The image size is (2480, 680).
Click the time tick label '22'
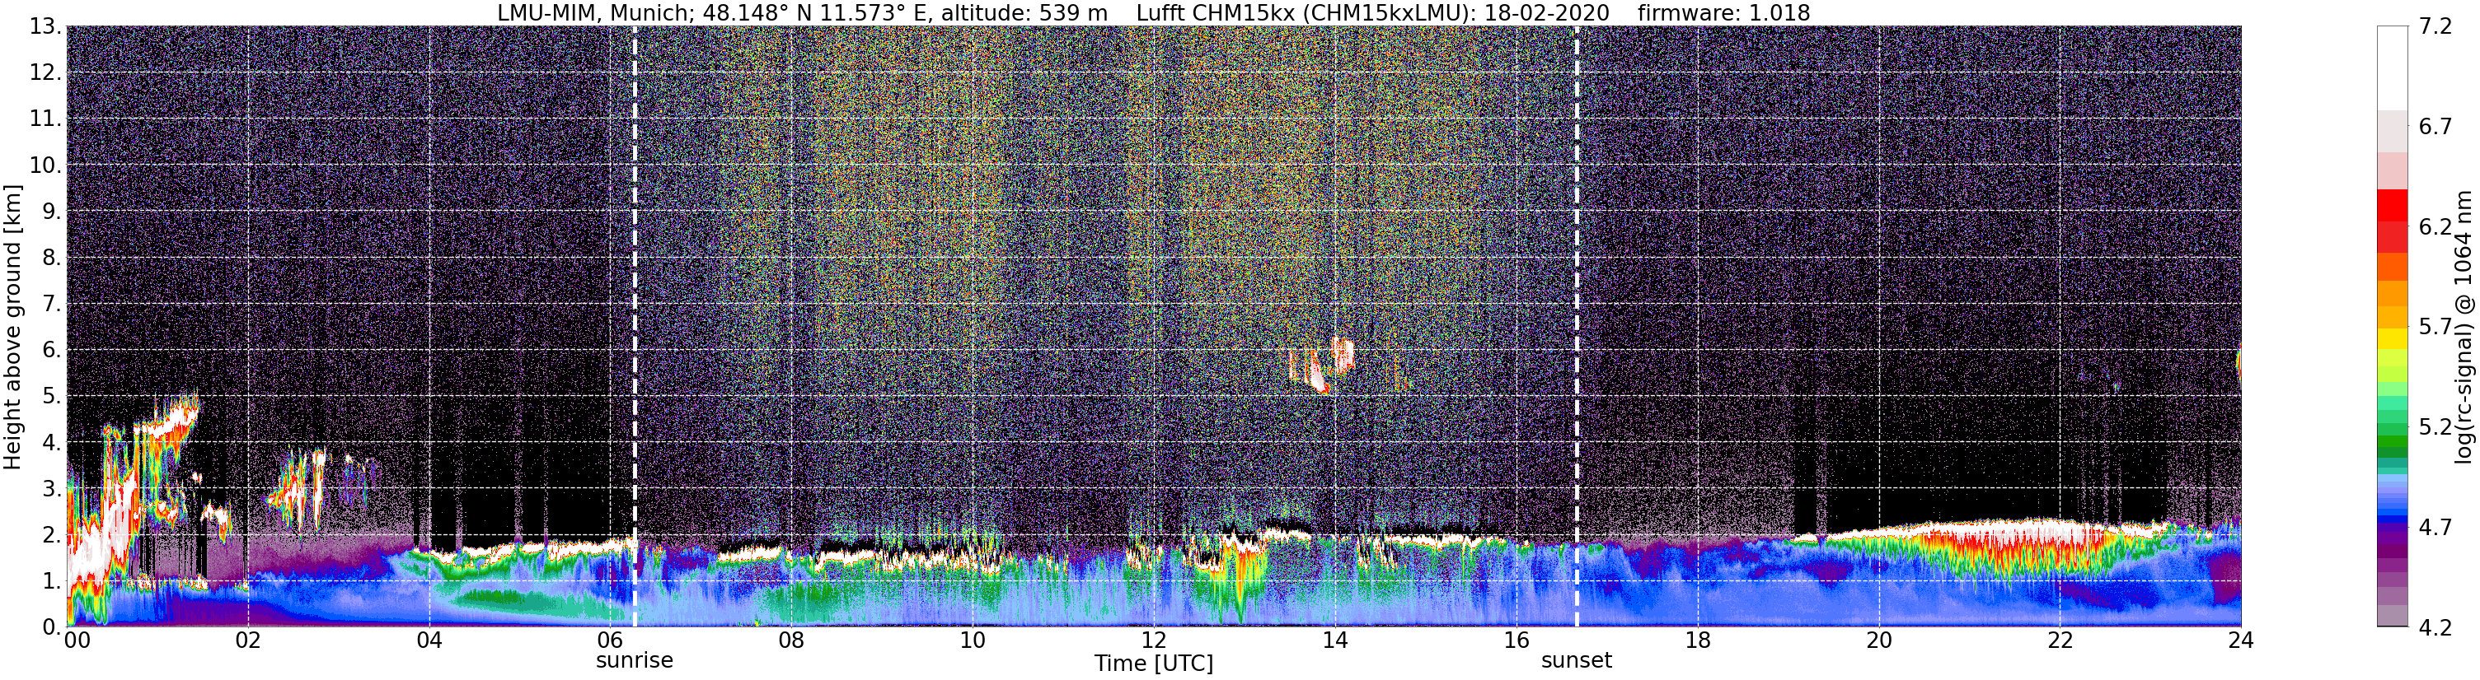[x=2060, y=640]
